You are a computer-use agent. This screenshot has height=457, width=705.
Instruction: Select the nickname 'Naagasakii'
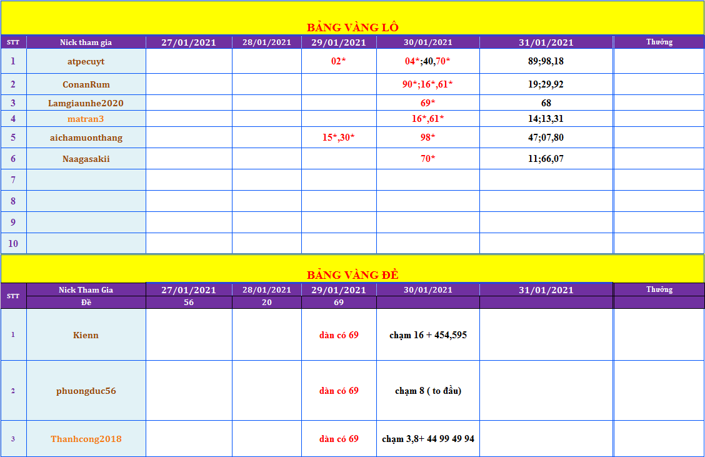[86, 159]
